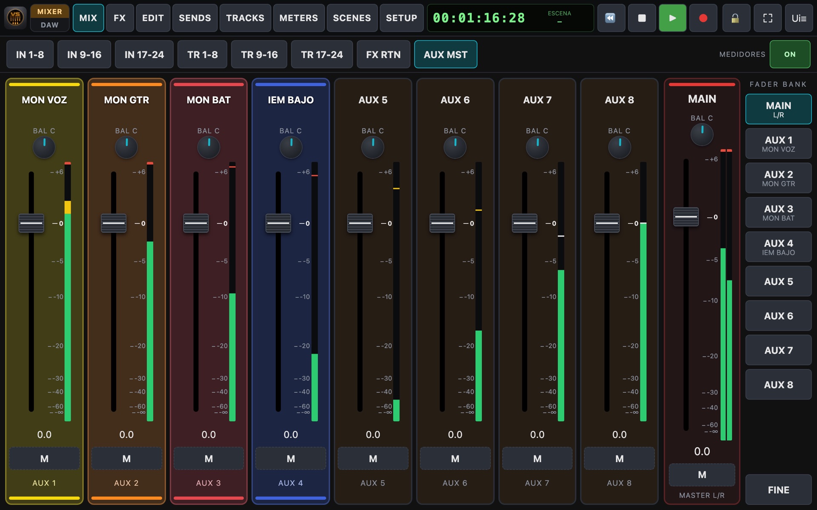Click the AUX 5 balance knob

tap(373, 147)
